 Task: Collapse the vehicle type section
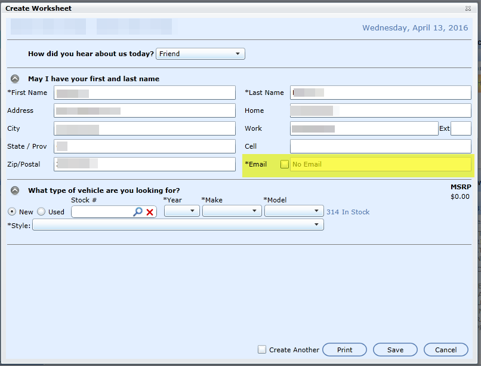click(x=15, y=190)
